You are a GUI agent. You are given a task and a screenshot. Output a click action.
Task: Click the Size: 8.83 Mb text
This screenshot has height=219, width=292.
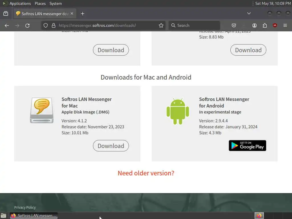tap(211, 37)
